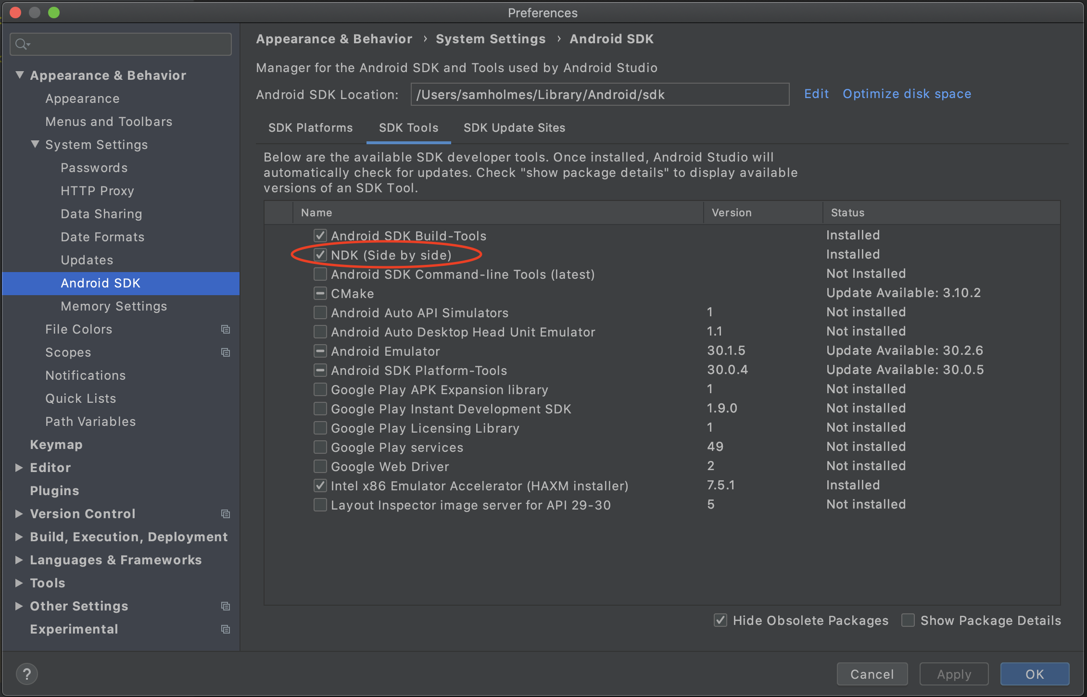The height and width of the screenshot is (697, 1087).
Task: Open the SDK Update Sites tab
Action: point(514,128)
